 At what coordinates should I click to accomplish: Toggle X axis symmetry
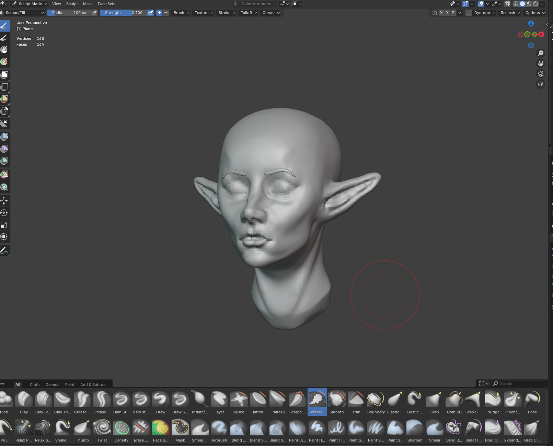coord(441,13)
